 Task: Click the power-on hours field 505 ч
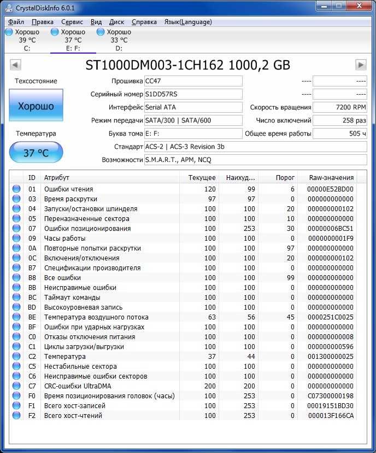coord(339,133)
